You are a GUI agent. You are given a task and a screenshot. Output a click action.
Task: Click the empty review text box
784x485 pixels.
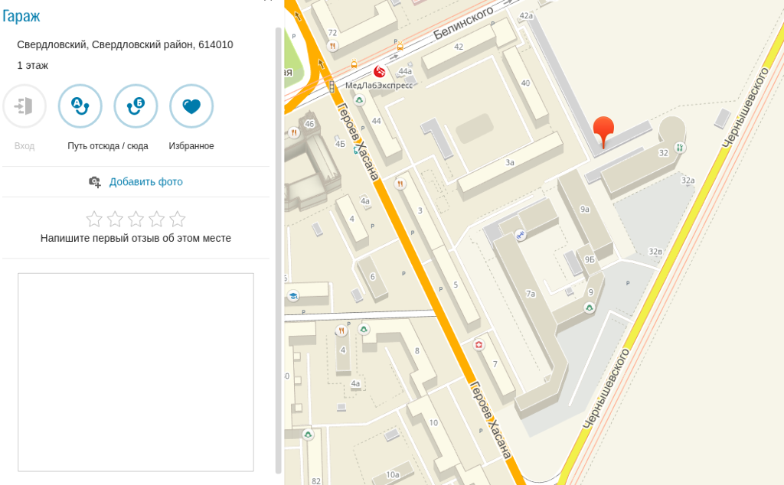(136, 372)
